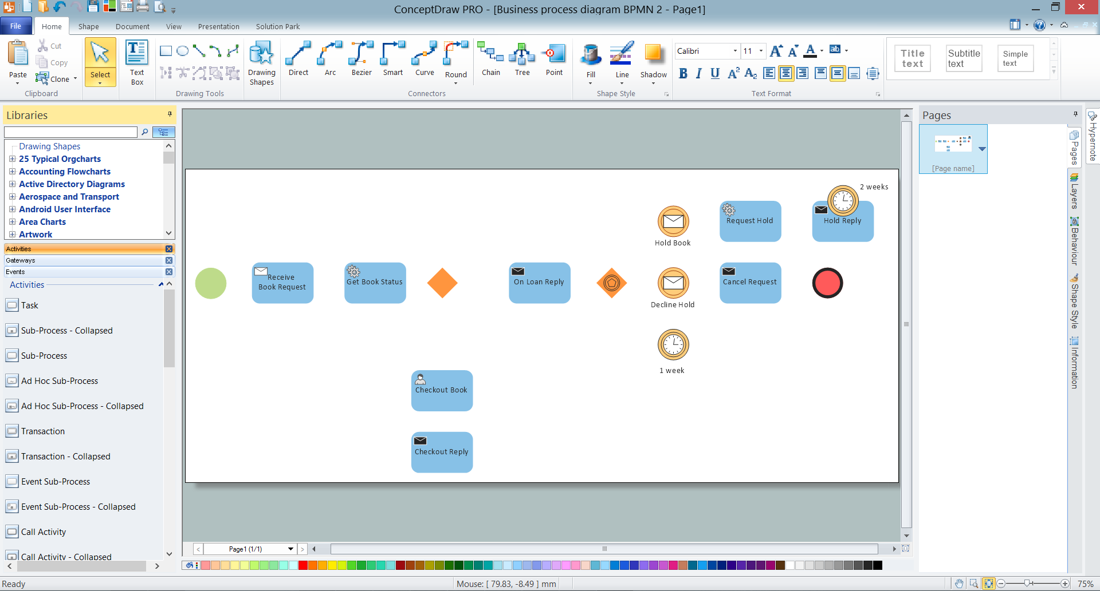
Task: Apply the Title text style
Action: point(913,58)
